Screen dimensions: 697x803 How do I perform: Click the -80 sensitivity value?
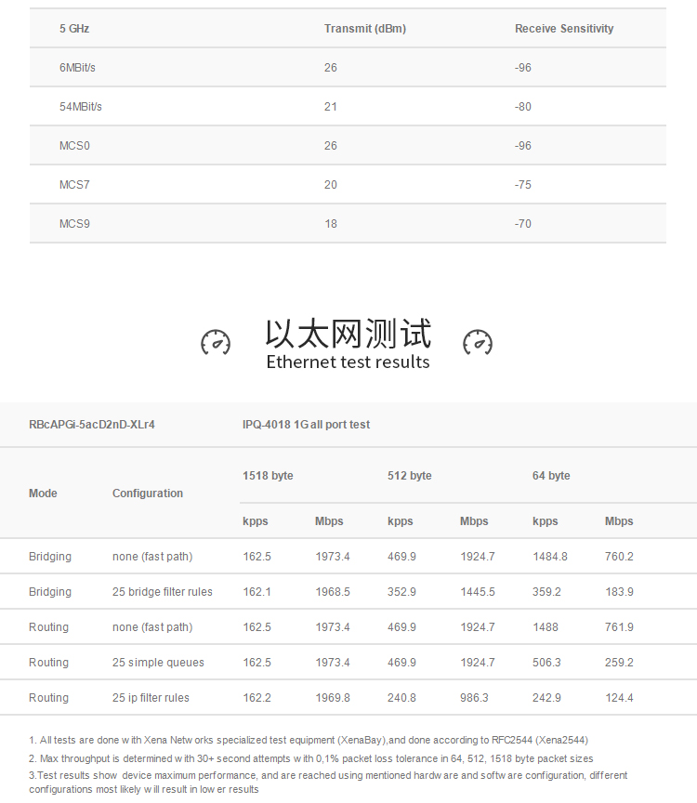point(523,107)
